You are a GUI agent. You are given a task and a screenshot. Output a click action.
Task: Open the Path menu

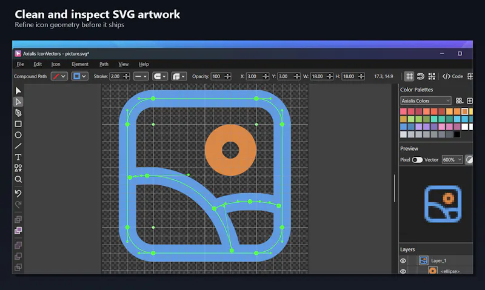pyautogui.click(x=104, y=64)
